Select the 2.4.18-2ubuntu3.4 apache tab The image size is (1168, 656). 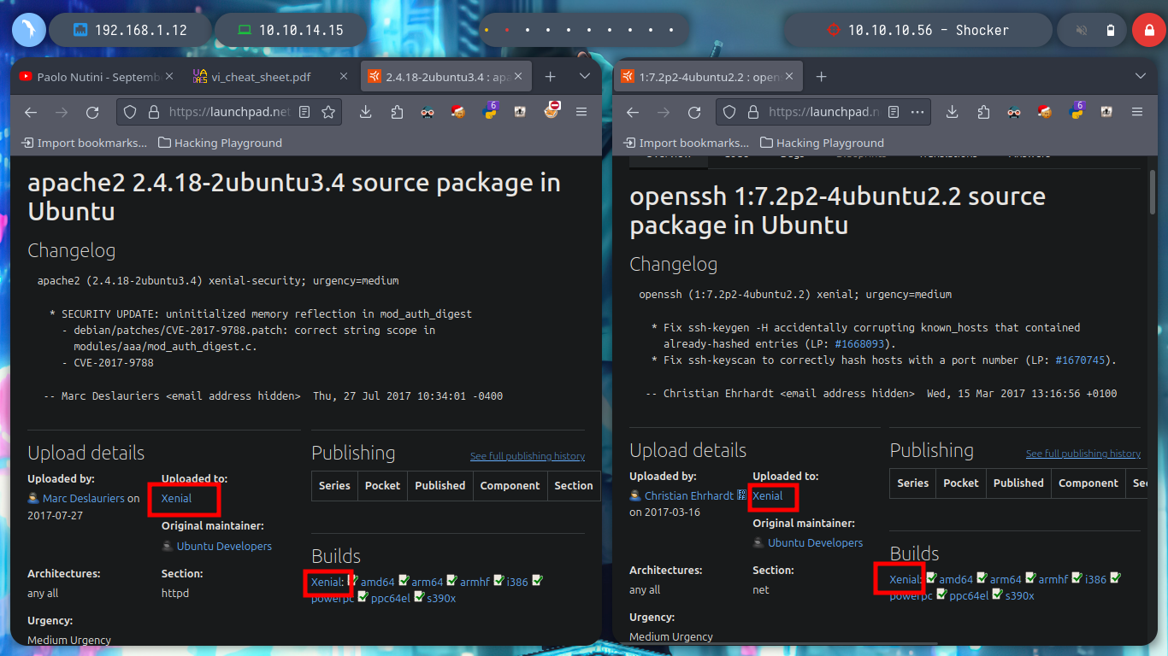click(445, 77)
